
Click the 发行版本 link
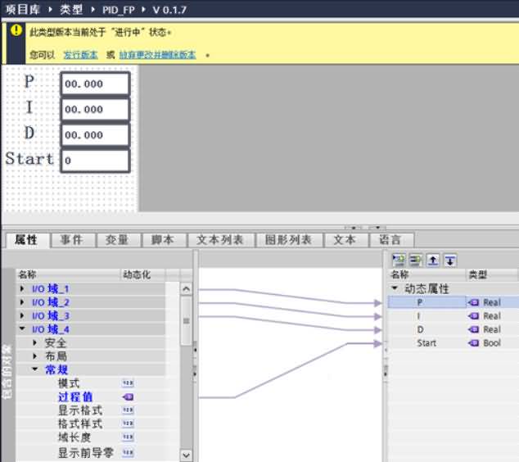coord(81,55)
